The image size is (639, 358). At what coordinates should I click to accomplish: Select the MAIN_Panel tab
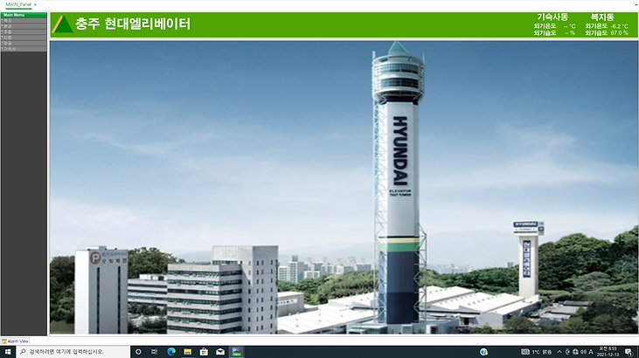(x=18, y=4)
